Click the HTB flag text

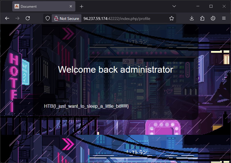(x=87, y=106)
